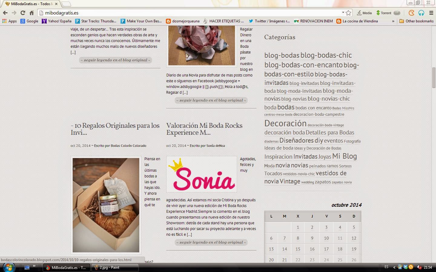Open the blog-bodas-chic category
This screenshot has width=436, height=272.
click(x=326, y=55)
